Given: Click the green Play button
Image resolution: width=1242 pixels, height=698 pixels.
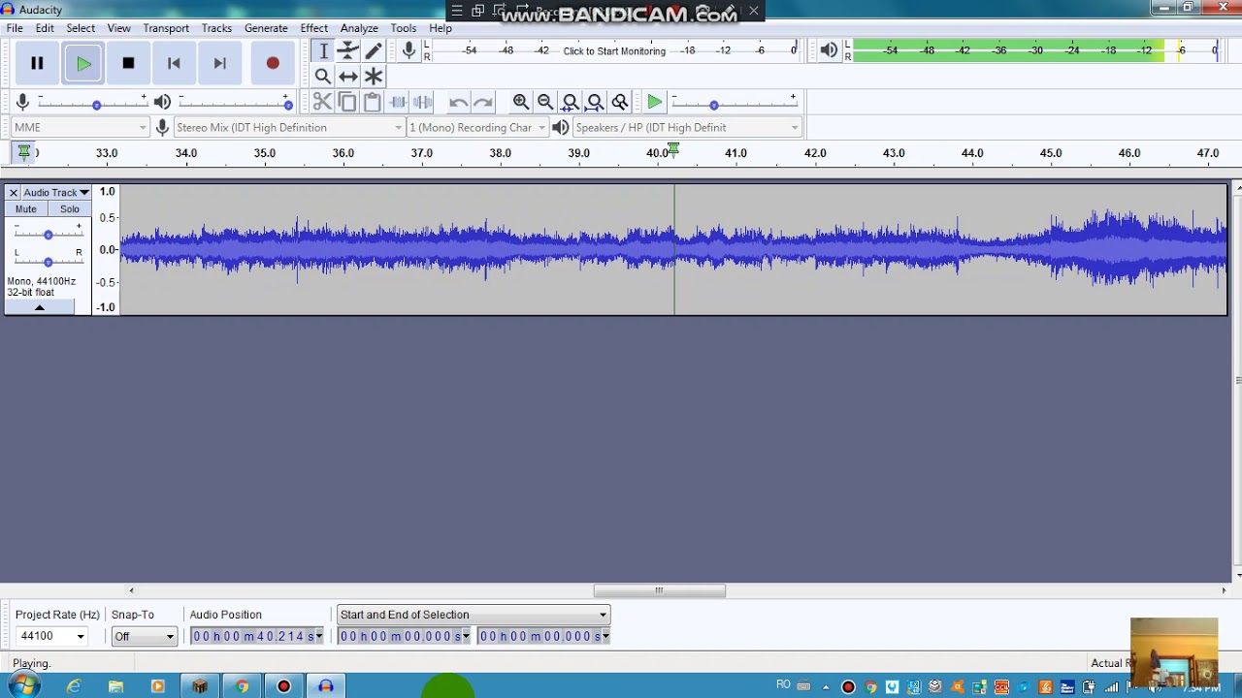Looking at the screenshot, I should [83, 64].
